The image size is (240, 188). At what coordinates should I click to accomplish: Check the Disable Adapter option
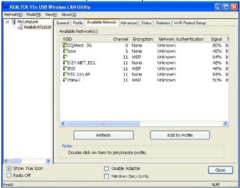tap(106, 168)
